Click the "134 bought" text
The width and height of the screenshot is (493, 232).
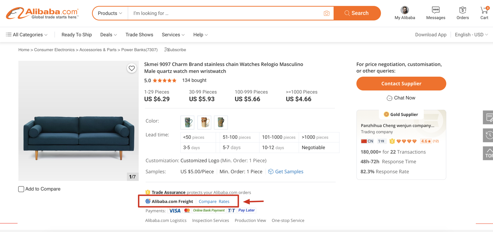click(194, 81)
